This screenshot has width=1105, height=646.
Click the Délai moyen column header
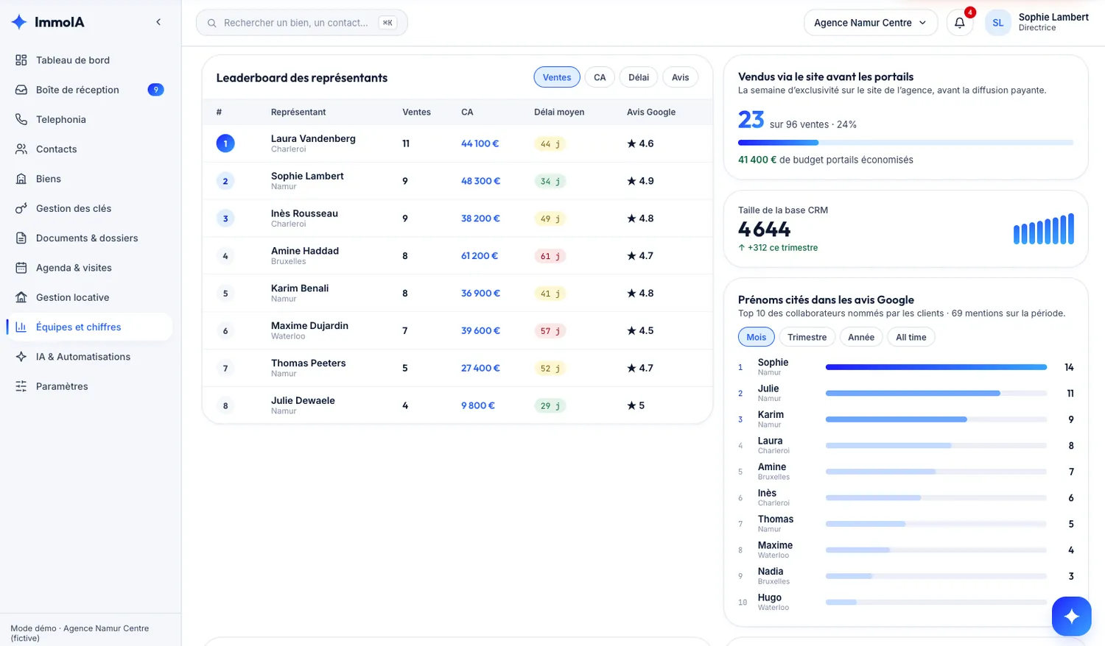click(559, 113)
